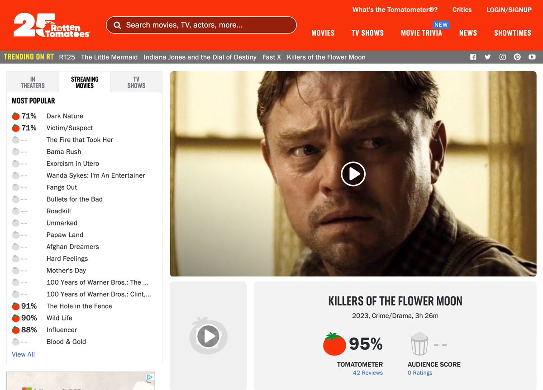Click in the search movies input field
The width and height of the screenshot is (543, 390).
pyautogui.click(x=201, y=25)
